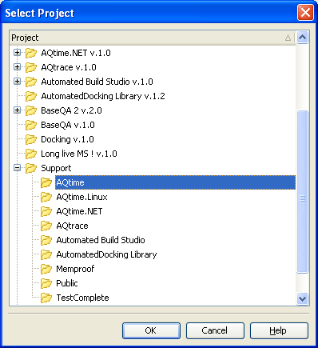
Task: Select the Memproof item
Action: coord(75,269)
